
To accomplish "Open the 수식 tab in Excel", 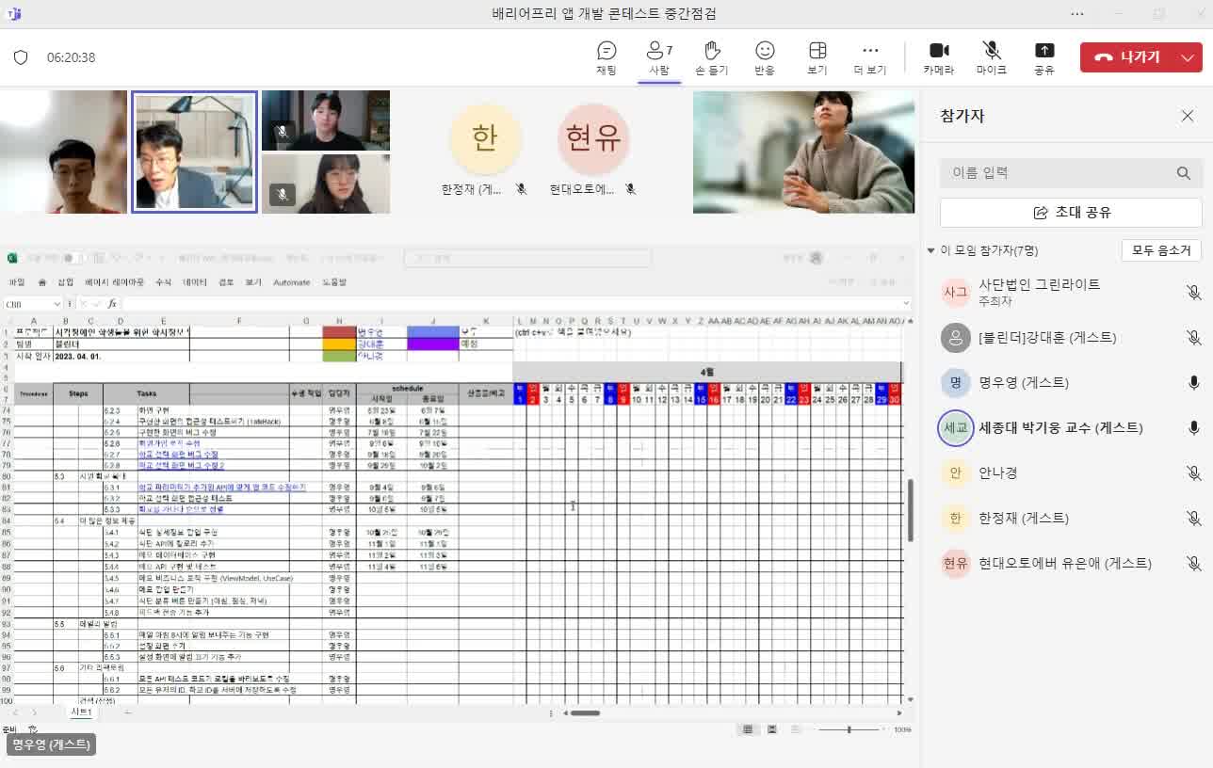I will 163,282.
